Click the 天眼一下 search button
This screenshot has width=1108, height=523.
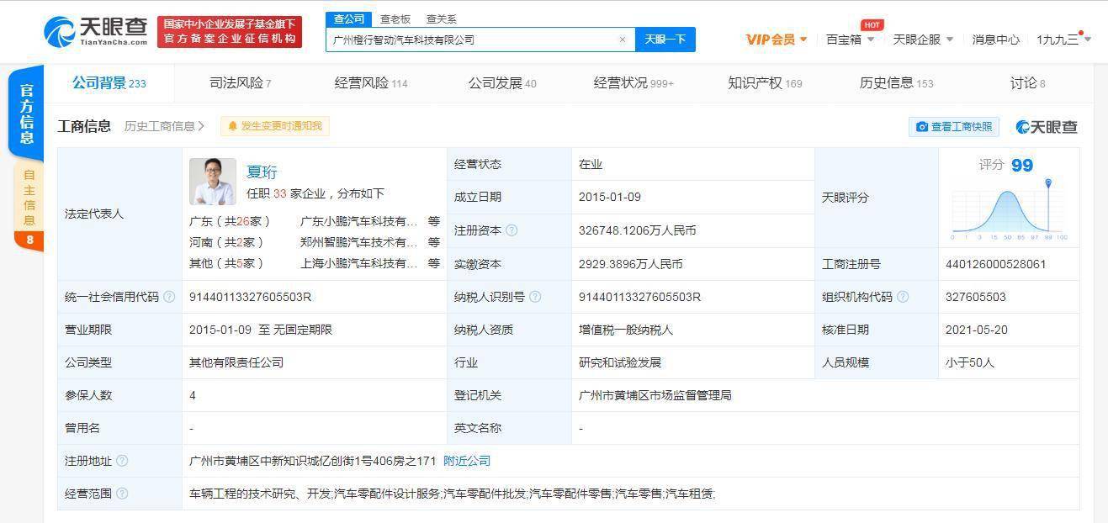(665, 40)
